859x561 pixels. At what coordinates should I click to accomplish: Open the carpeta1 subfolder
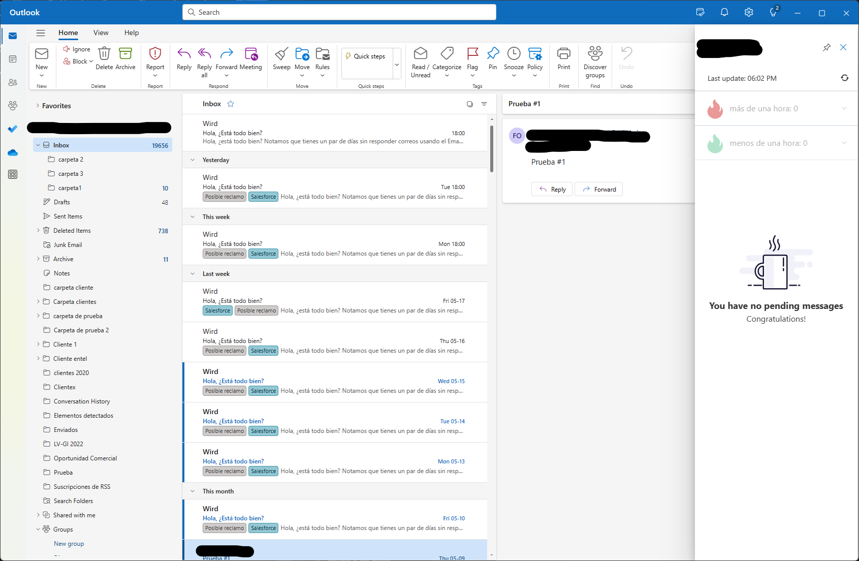103,188
